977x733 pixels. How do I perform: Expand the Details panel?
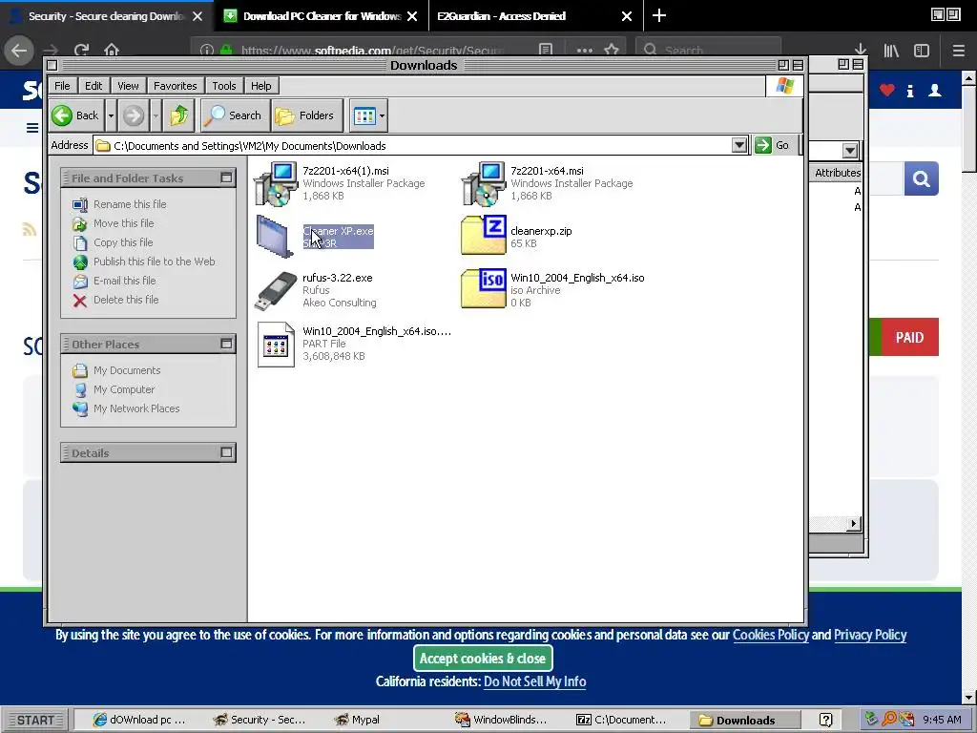point(226,452)
